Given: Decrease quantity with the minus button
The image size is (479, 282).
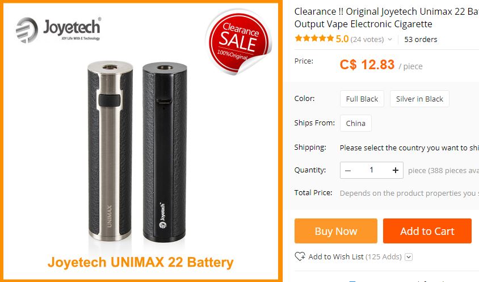Looking at the screenshot, I should tap(348, 170).
